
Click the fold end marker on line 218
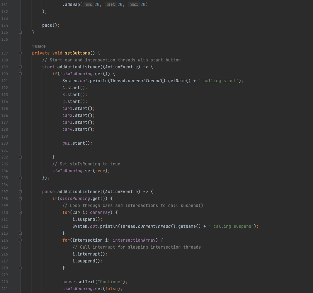tap(20, 268)
